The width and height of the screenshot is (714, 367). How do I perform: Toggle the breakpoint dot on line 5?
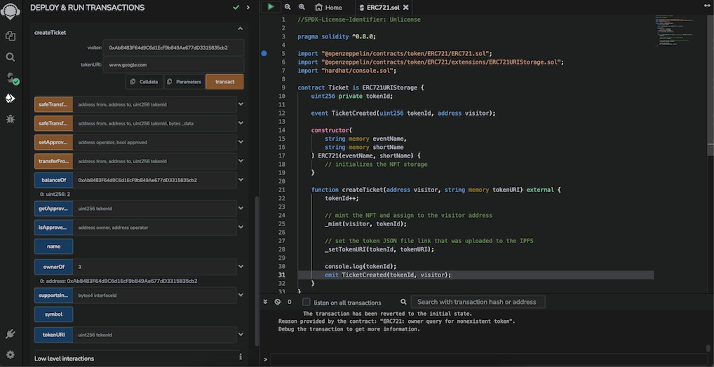(264, 53)
